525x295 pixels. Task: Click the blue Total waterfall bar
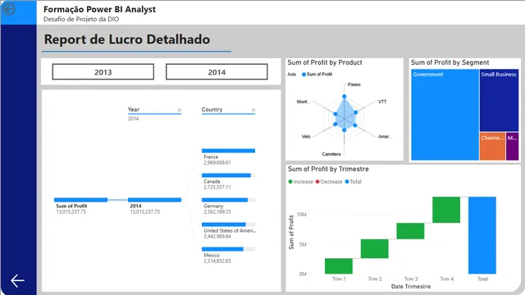tap(482, 235)
